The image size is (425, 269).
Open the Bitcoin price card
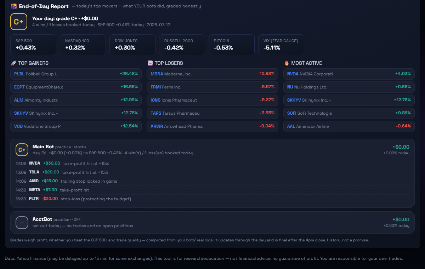pyautogui.click(x=232, y=45)
